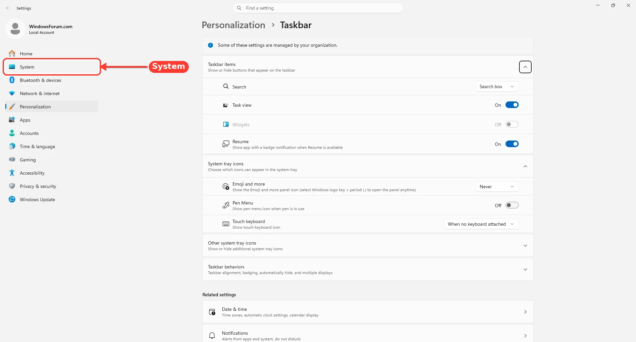
Task: Collapse the System tray icons chevron
Action: 525,166
